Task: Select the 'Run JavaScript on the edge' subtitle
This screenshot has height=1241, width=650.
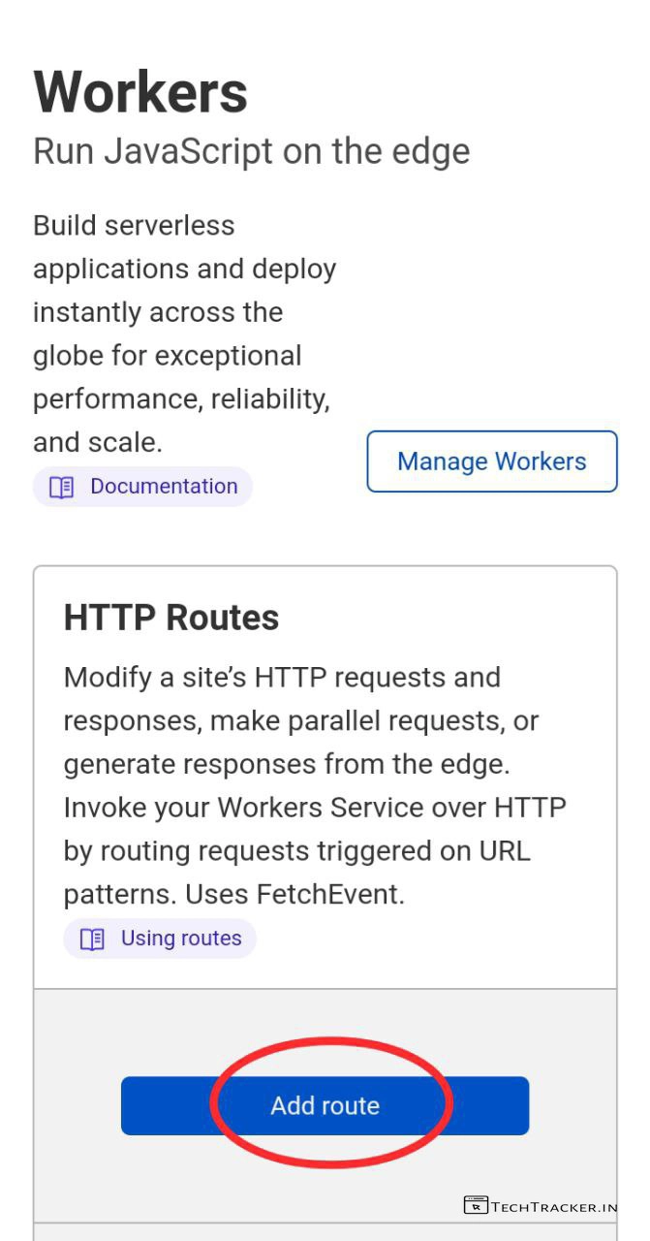Action: [x=251, y=151]
